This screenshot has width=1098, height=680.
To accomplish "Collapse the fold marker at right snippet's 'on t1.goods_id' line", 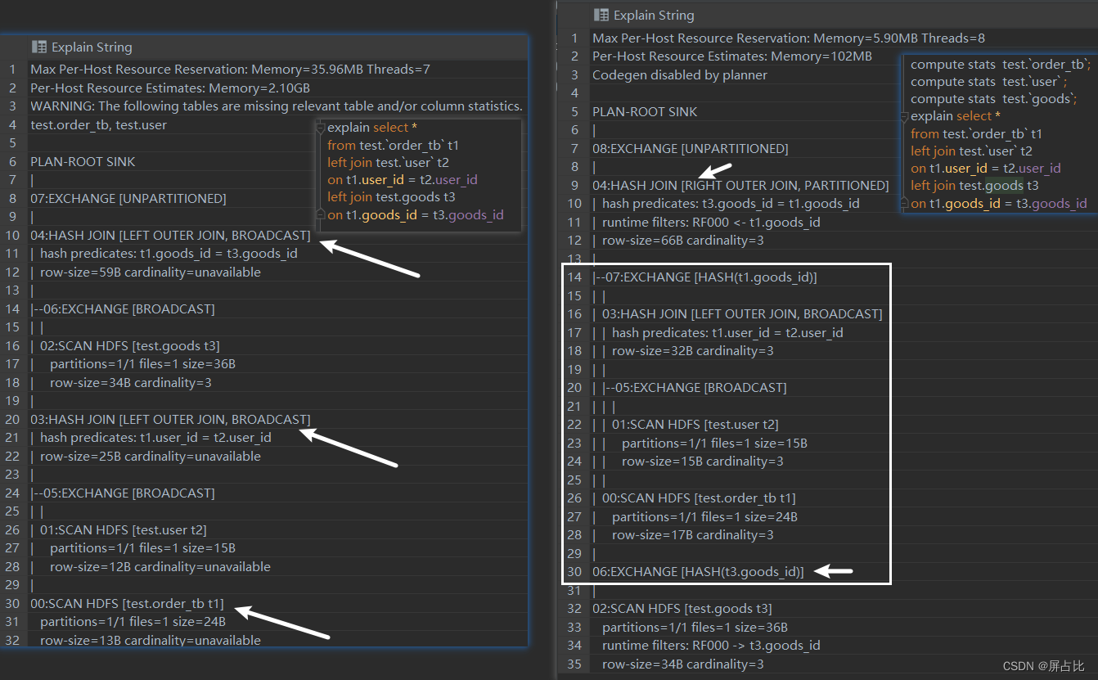I will 904,204.
